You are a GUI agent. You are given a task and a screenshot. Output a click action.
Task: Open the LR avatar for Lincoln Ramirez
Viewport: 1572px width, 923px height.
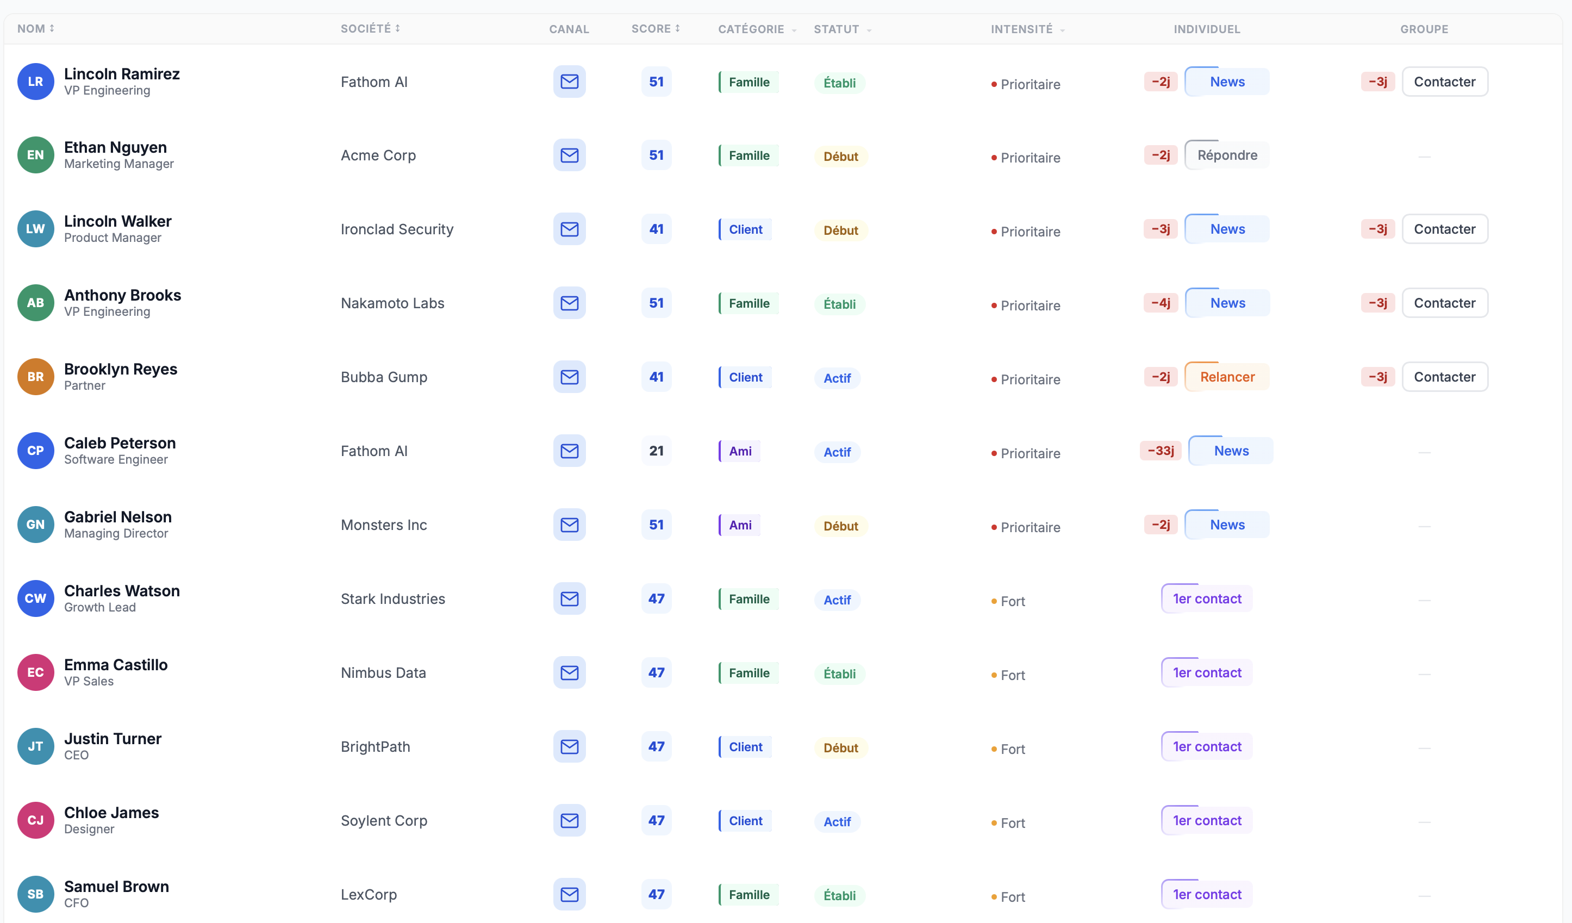coord(35,82)
